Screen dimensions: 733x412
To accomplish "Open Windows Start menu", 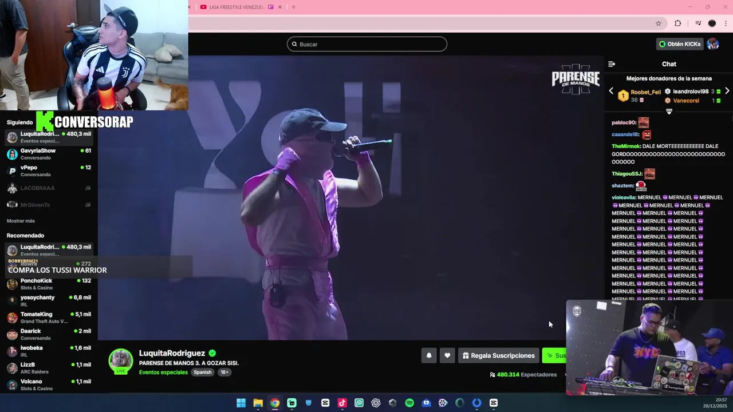I will pos(241,403).
